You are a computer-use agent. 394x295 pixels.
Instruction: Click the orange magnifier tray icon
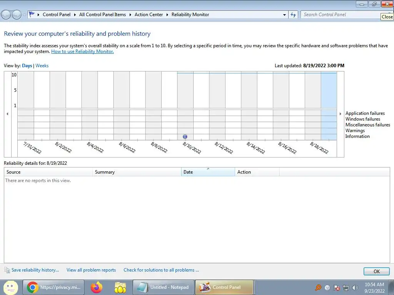click(x=318, y=288)
